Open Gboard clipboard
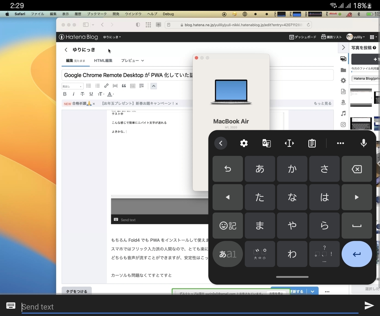The height and width of the screenshot is (316, 380). click(312, 143)
